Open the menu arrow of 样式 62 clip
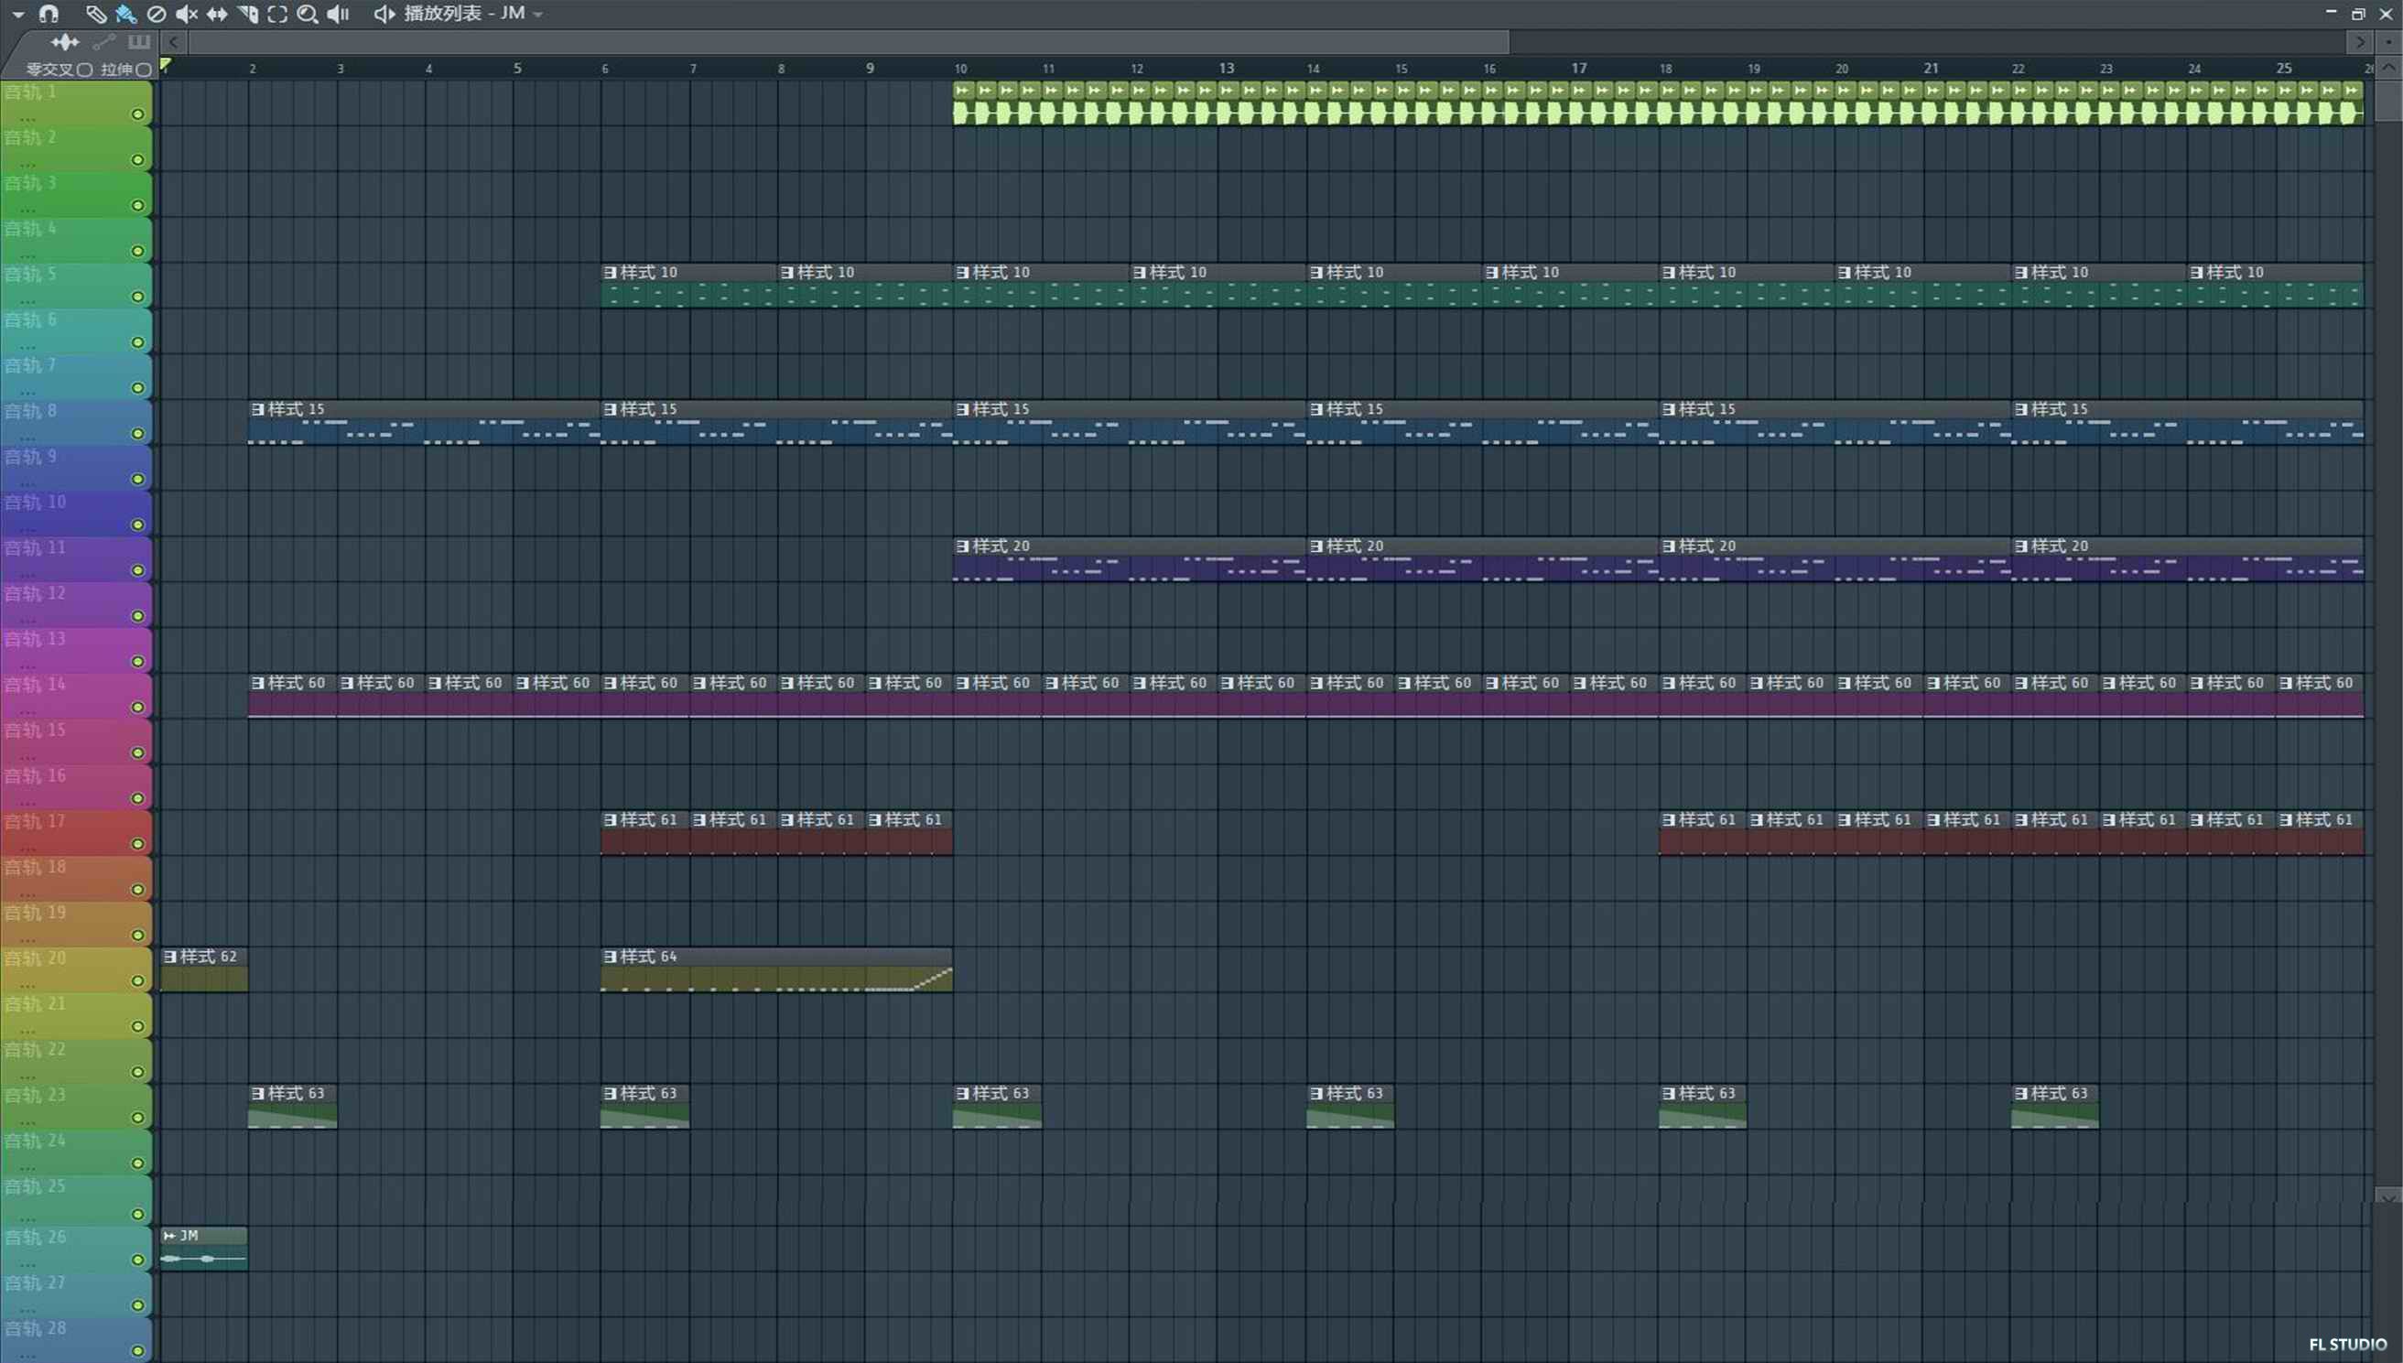 169,956
